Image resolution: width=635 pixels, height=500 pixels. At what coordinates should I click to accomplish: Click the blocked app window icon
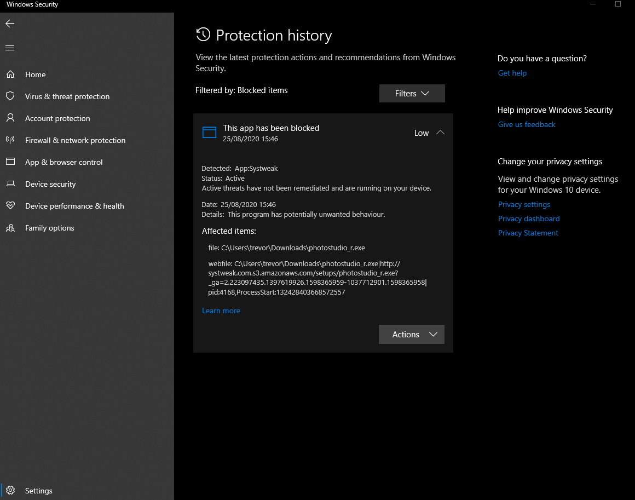coord(209,132)
